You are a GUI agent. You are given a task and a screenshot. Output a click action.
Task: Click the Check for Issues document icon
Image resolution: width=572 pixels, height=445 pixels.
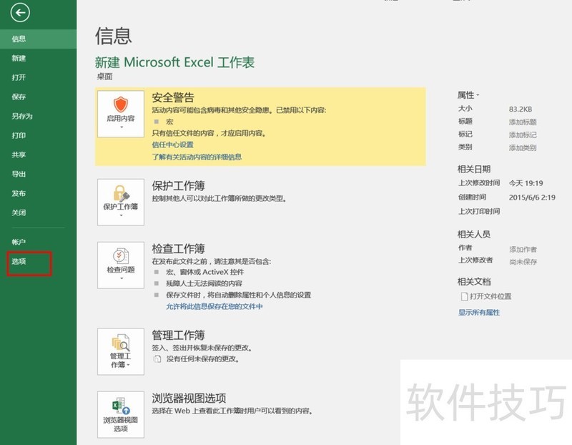click(121, 256)
